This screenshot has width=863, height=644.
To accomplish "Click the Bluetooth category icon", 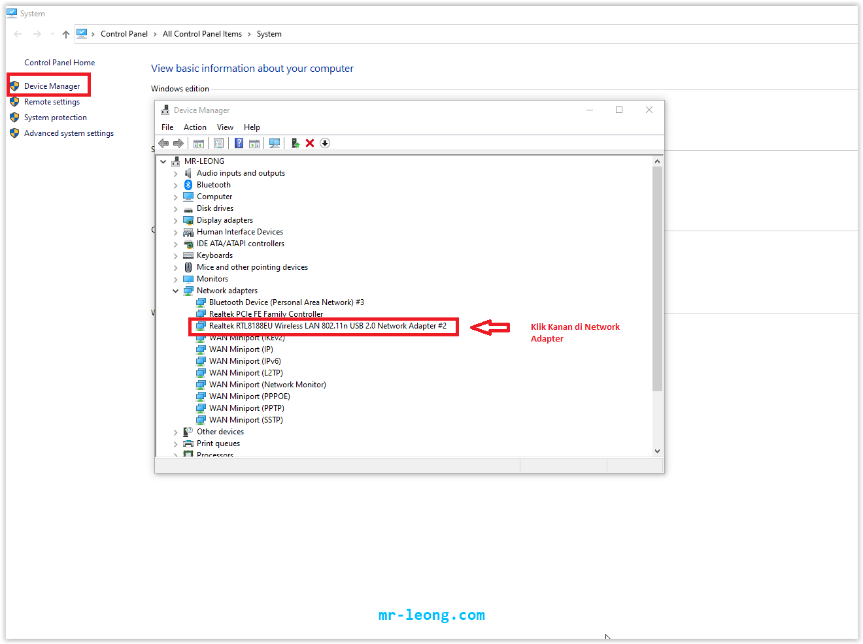I will 188,185.
